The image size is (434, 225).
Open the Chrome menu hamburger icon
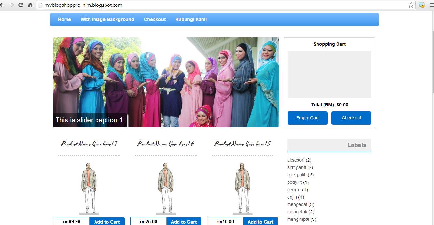pyautogui.click(x=432, y=5)
